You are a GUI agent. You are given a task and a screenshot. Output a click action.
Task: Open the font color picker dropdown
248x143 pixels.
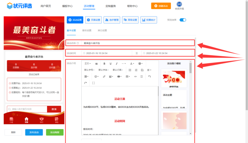point(132,63)
